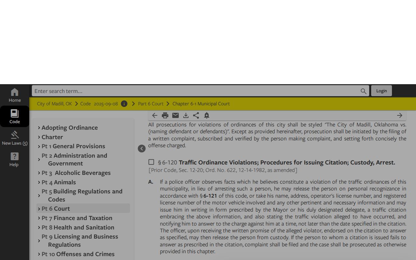
Task: Focus the search term input field
Action: click(x=196, y=91)
